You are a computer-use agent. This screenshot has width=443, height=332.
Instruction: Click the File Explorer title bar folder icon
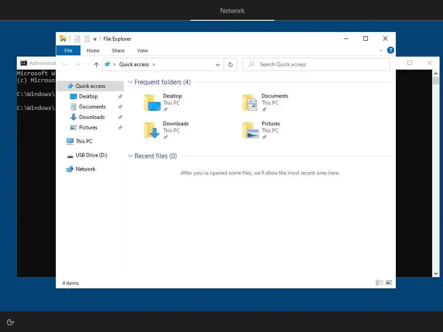click(63, 38)
